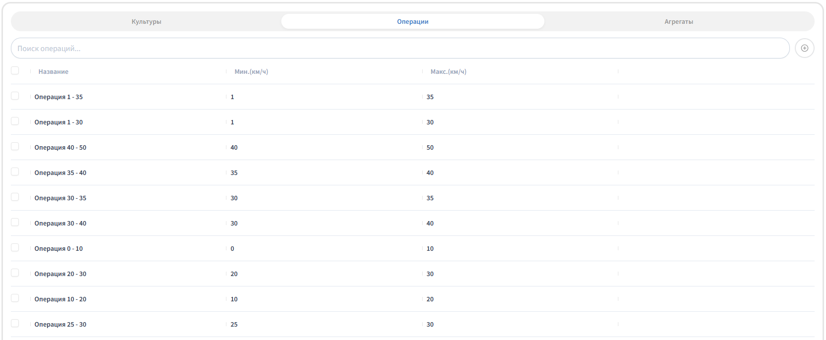Select the Операции tab
Viewport: 826px width, 340px height.
(x=413, y=21)
